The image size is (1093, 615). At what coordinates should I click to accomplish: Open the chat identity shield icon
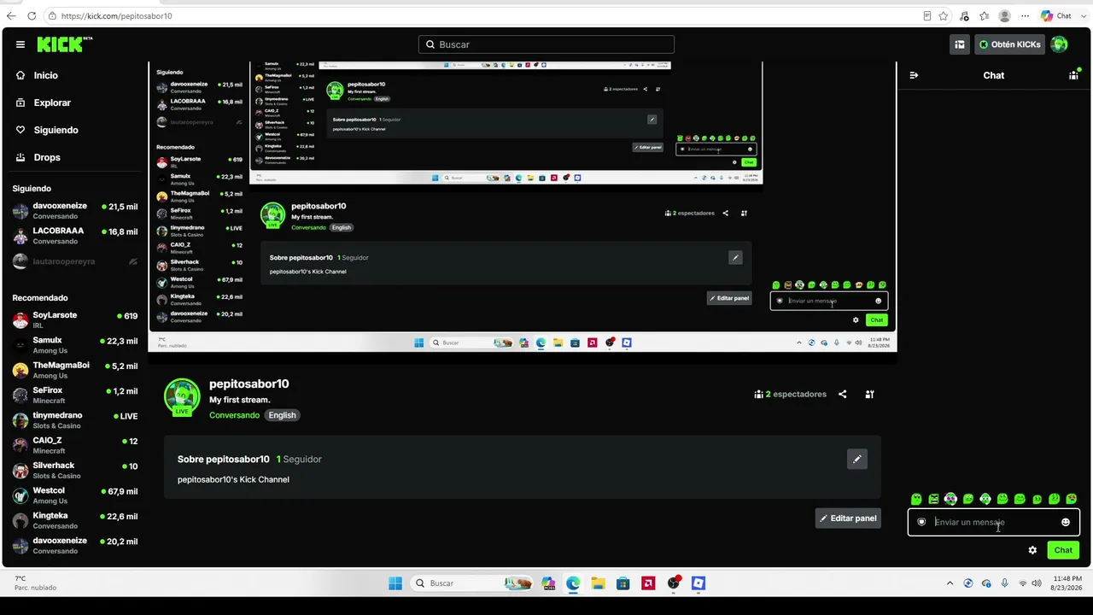[x=921, y=522]
